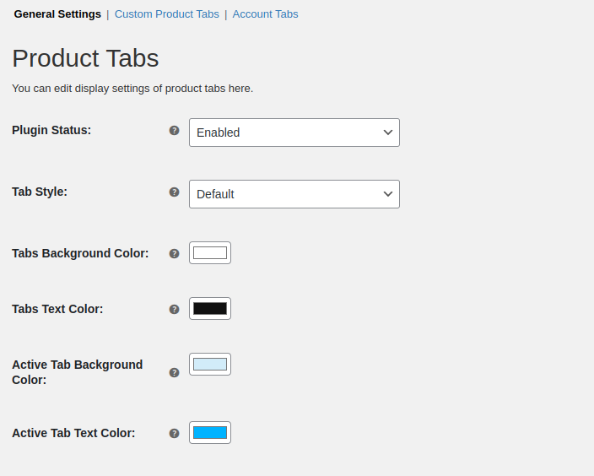Click the Tabs Background Color help icon
The height and width of the screenshot is (476, 594).
click(174, 253)
